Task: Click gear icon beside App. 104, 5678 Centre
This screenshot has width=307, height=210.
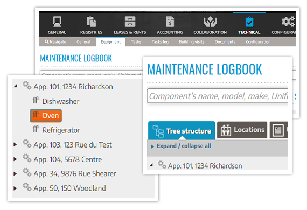Action: (x=27, y=158)
